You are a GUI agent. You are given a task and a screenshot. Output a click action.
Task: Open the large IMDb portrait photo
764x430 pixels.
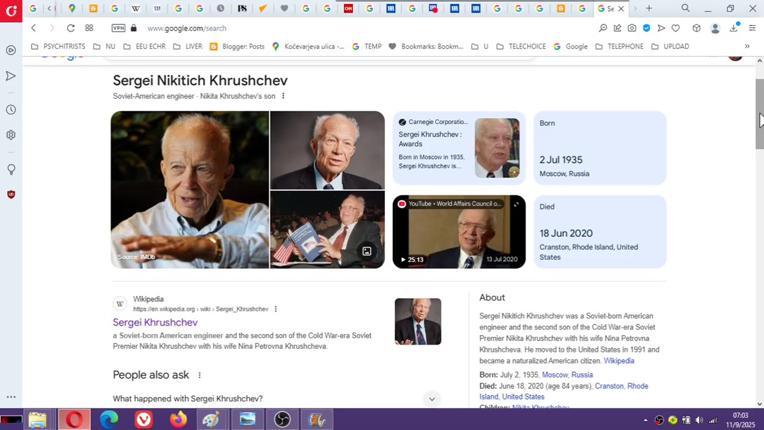[190, 189]
